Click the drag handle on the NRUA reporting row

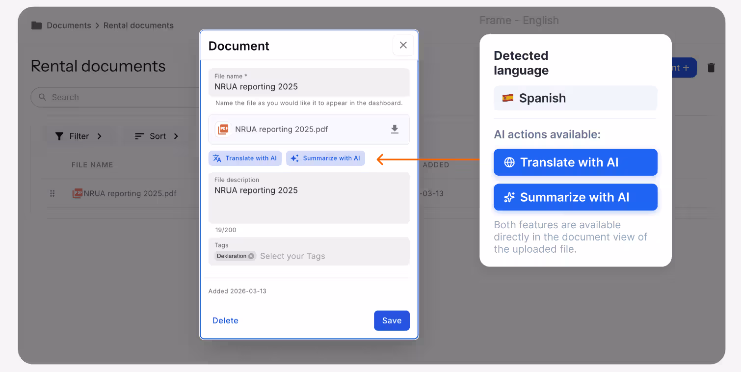click(53, 193)
